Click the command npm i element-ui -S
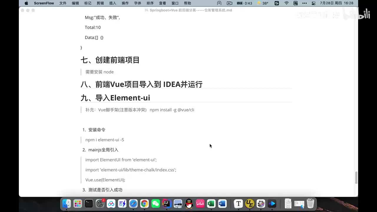This screenshot has height=212, width=377. pos(105,140)
